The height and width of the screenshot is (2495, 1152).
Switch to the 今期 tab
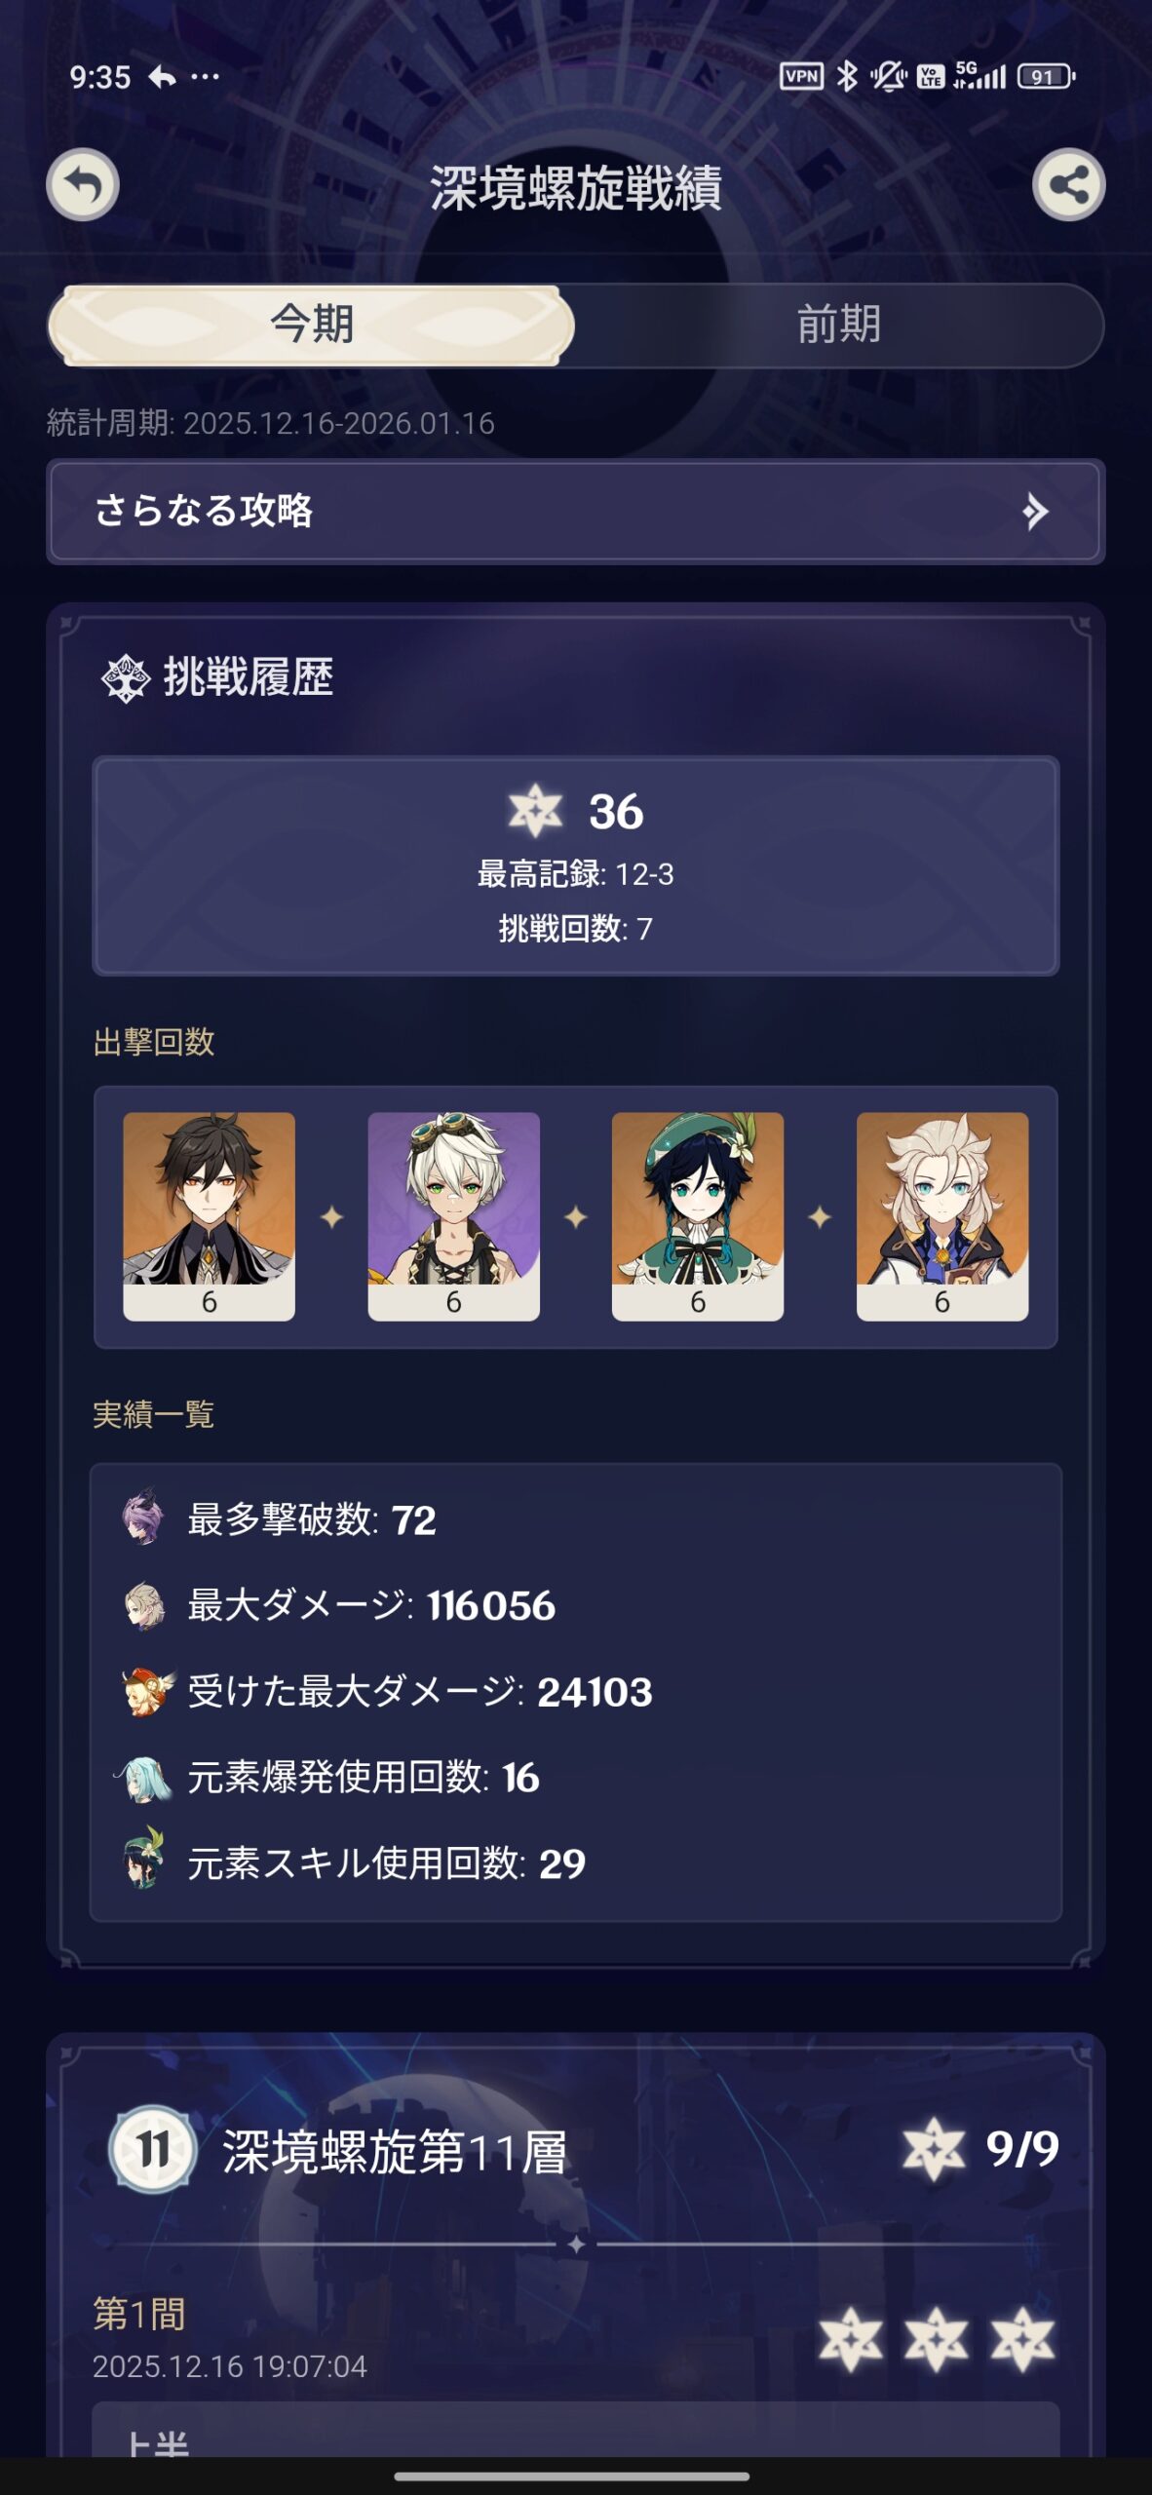(312, 325)
